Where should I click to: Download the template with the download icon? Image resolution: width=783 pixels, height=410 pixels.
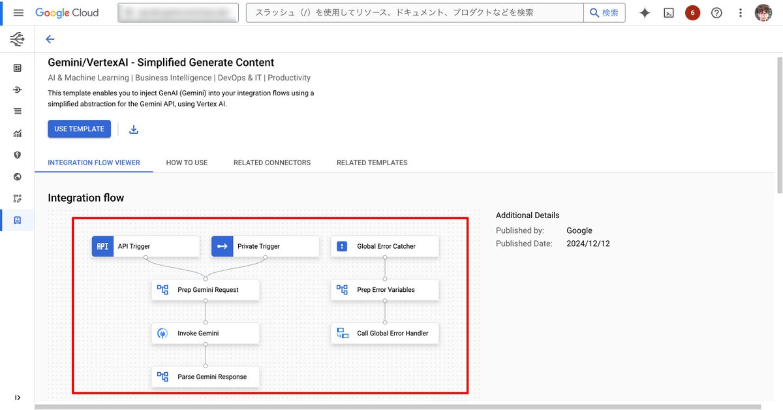134,129
